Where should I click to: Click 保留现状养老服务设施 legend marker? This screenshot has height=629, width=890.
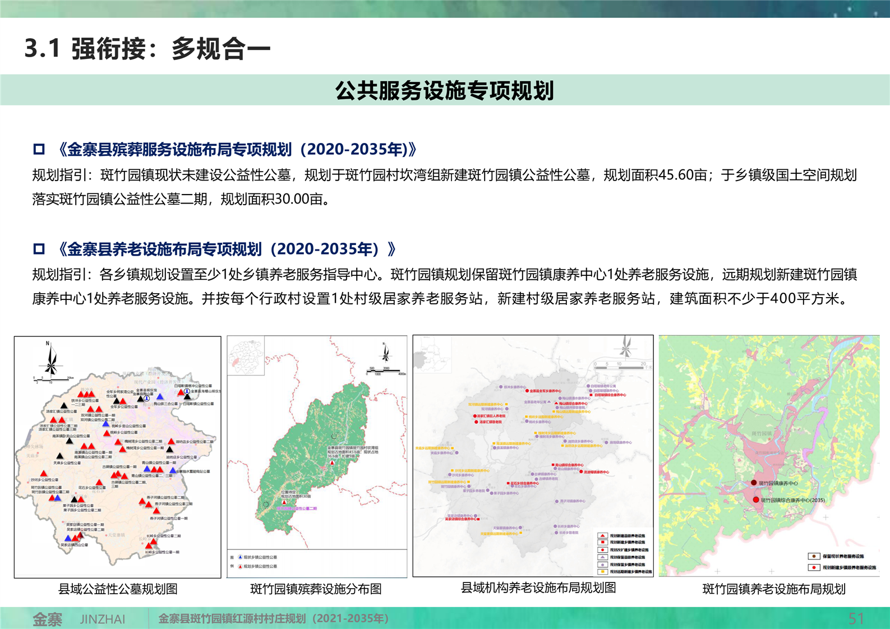point(813,556)
